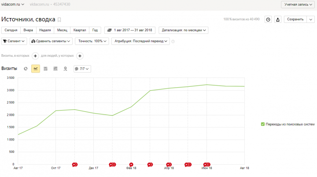317x177 pixels.
Task: Select the 'Год' period tab
Action: (x=95, y=30)
